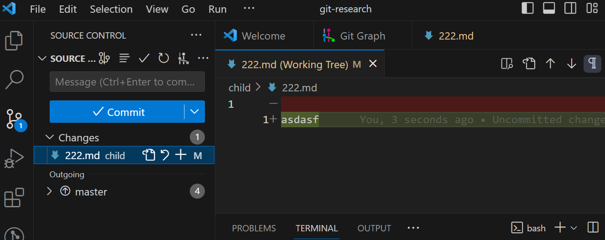Click the refresh icon in Source Control
The width and height of the screenshot is (605, 240).
coord(163,58)
